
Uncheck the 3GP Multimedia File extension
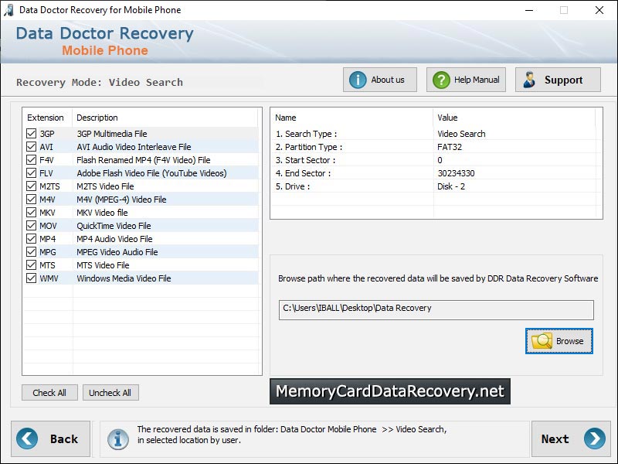coord(30,133)
